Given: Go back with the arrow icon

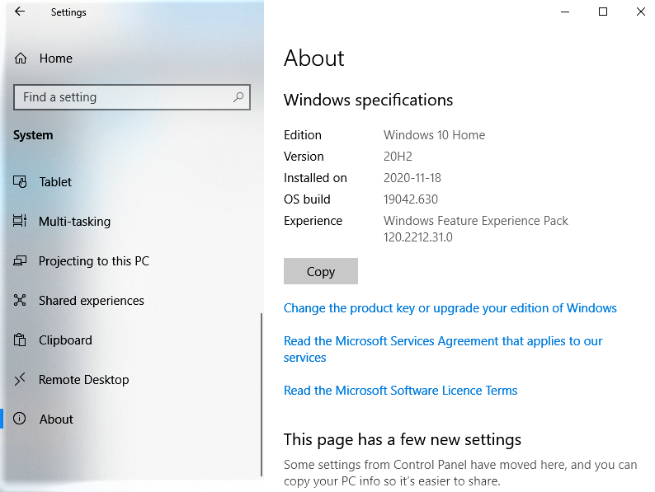Looking at the screenshot, I should click(20, 12).
